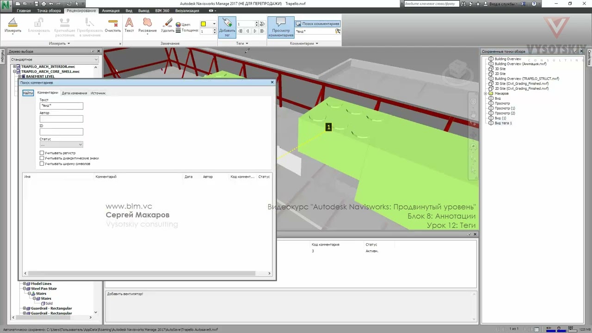
Task: Open the Главная ribbon tab
Action: [24, 11]
